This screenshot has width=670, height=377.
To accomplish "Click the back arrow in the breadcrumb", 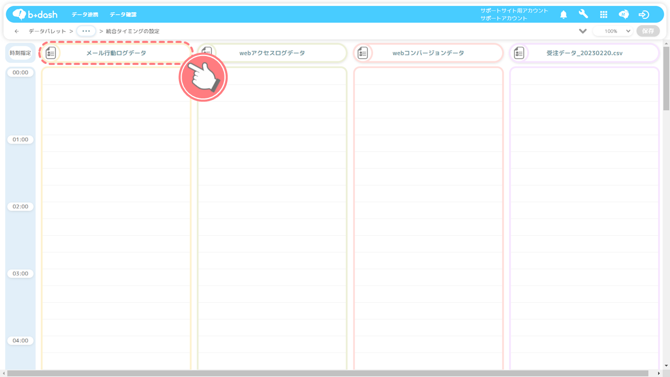I will (x=17, y=31).
